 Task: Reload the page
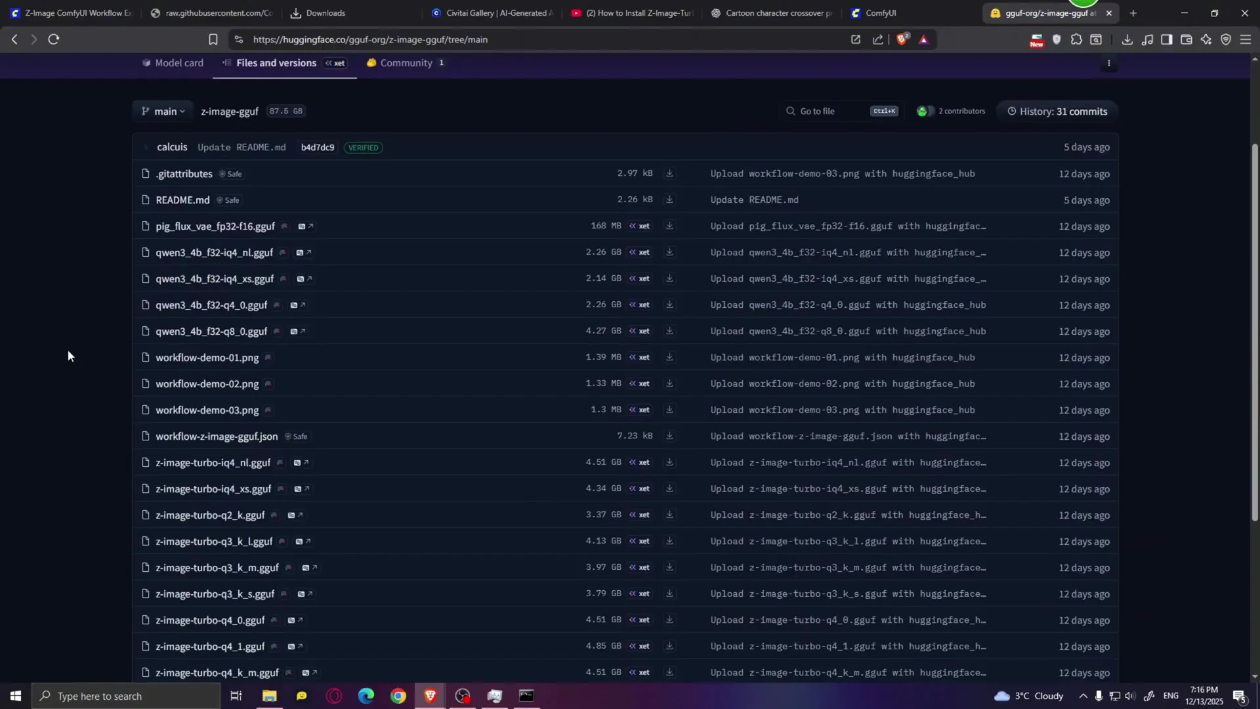coord(54,39)
